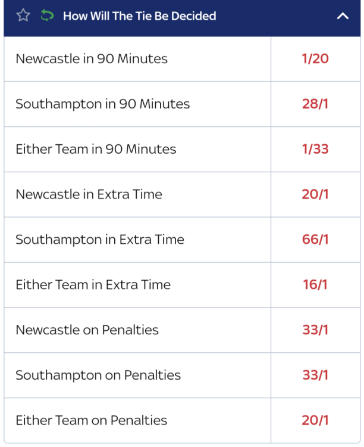Select 1/20 odds for Newcastle in 90 Minutes
The image size is (364, 447).
click(x=315, y=59)
